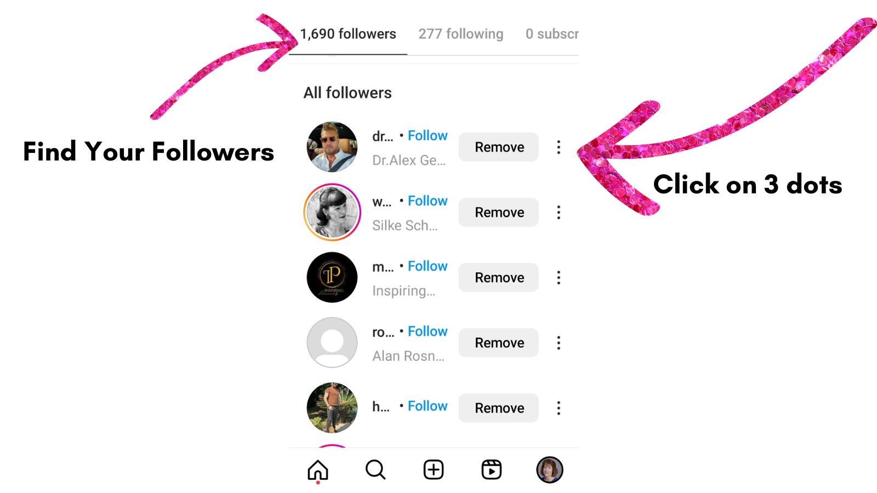Switch to the 277 following tab

point(460,34)
